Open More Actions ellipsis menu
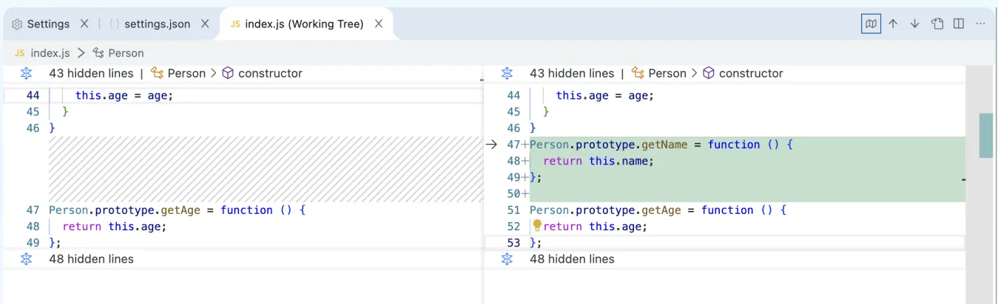The image size is (998, 304). [x=981, y=24]
